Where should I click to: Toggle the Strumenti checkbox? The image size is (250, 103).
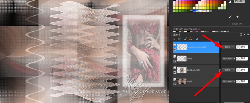(230, 24)
